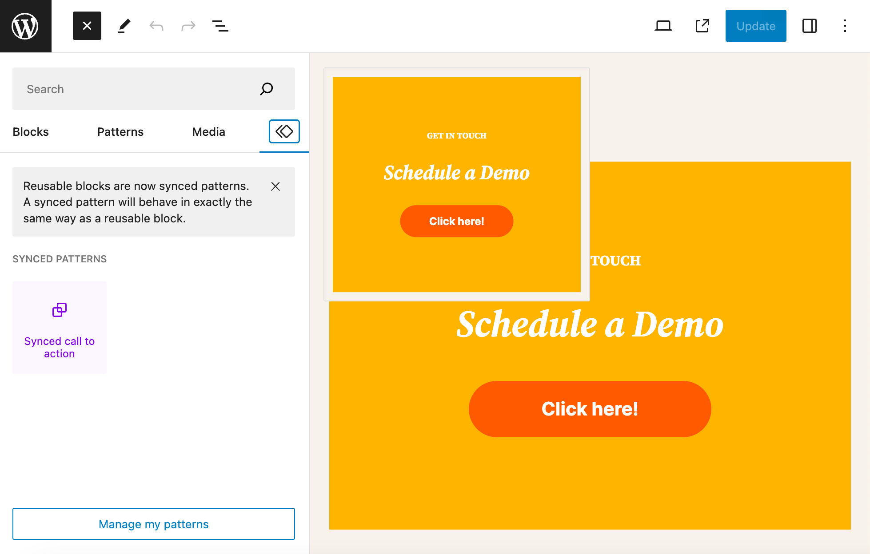Dismiss the reusable blocks notification
Screen dimensions: 870x554
point(276,186)
